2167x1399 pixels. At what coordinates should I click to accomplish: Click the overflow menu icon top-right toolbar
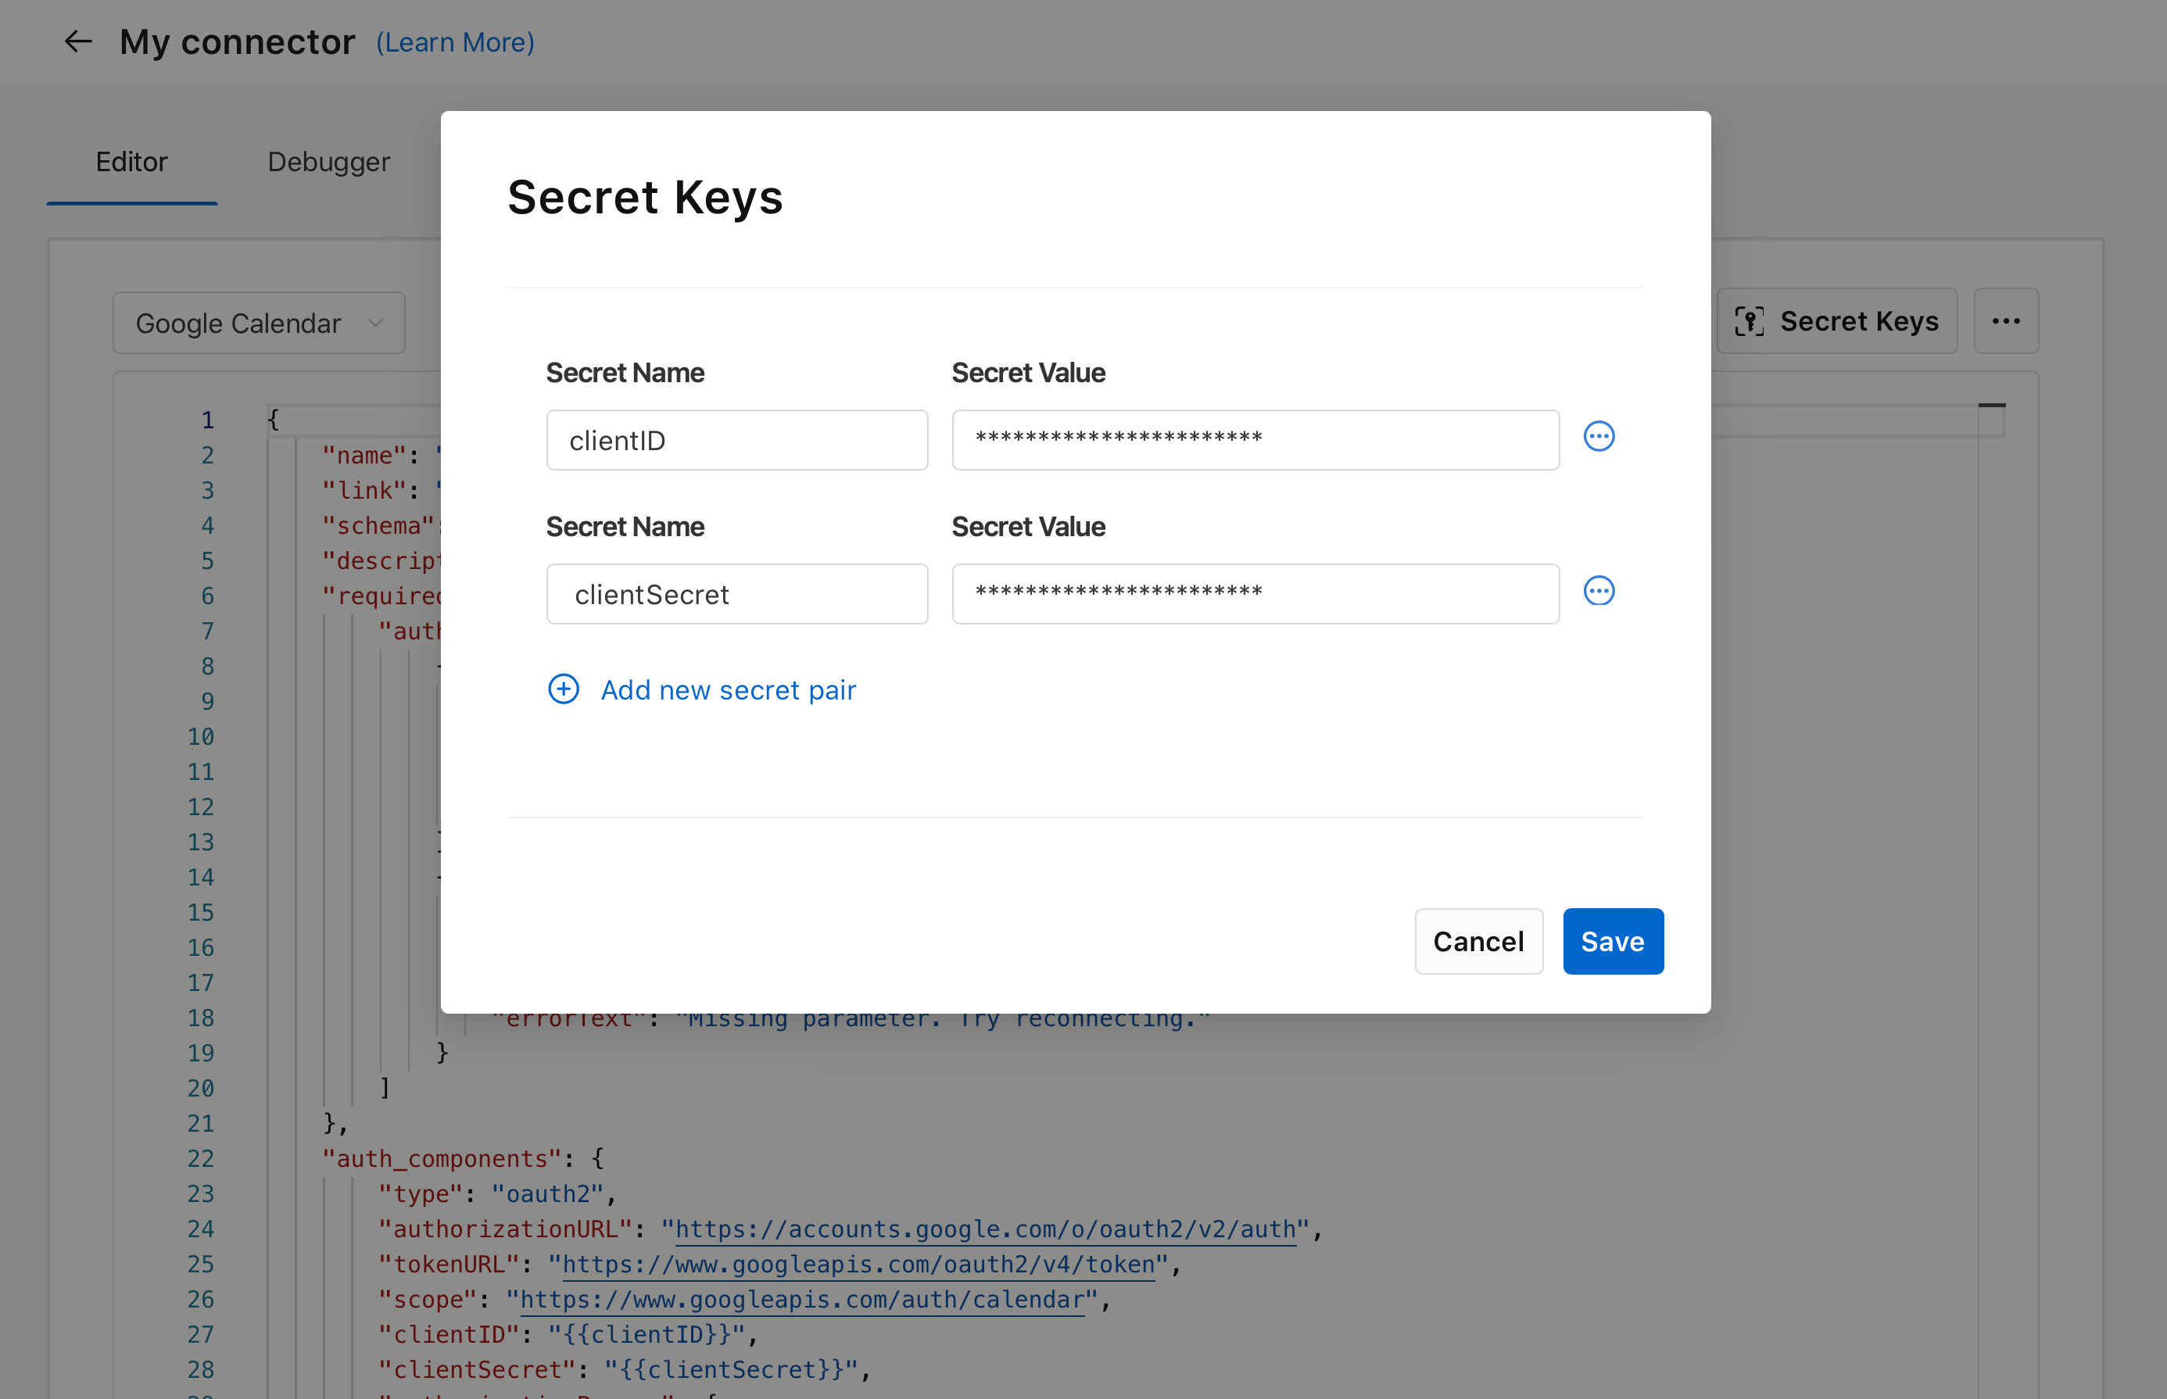[x=2009, y=320]
